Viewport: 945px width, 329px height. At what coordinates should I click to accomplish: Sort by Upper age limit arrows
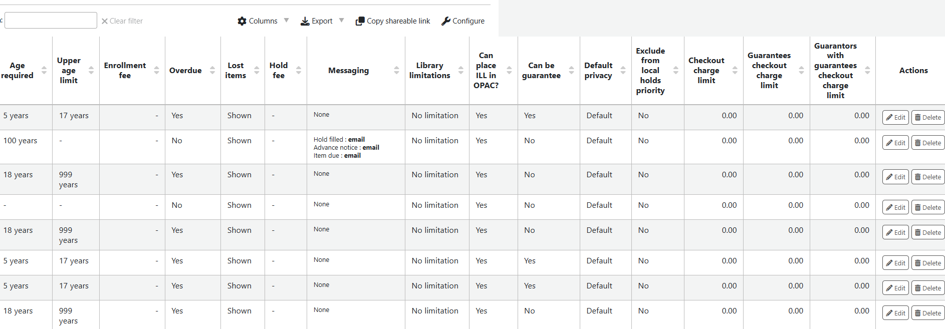point(91,71)
